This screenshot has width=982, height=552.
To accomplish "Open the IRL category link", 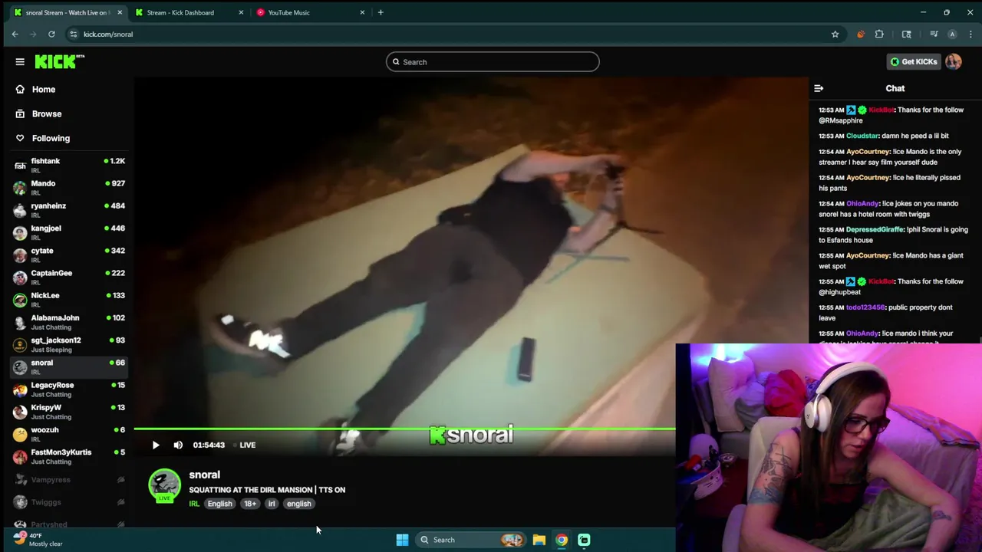I will click(x=194, y=504).
